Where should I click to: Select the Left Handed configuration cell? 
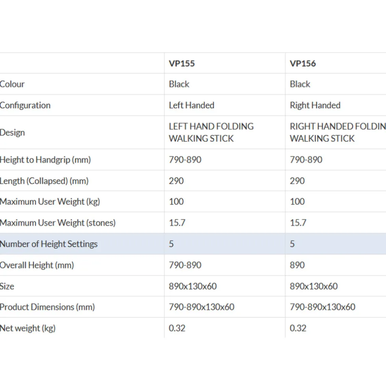pyautogui.click(x=191, y=106)
